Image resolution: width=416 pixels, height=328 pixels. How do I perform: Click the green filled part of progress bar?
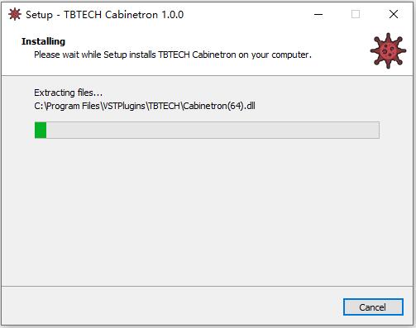click(41, 130)
